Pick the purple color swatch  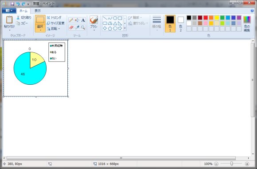click(x=239, y=18)
